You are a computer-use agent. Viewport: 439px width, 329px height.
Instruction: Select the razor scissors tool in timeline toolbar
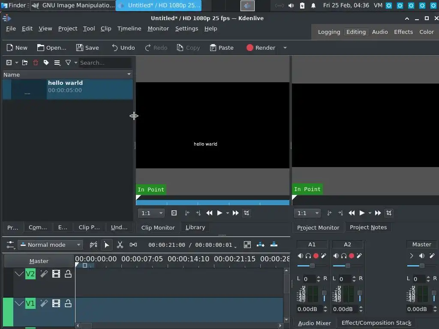coord(120,245)
